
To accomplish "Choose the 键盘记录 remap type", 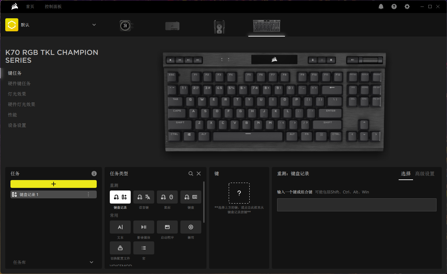I will [x=120, y=197].
